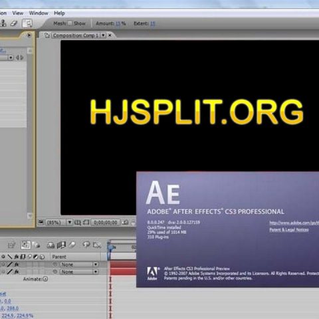Click second layer's parent pick whip icon

[55, 272]
